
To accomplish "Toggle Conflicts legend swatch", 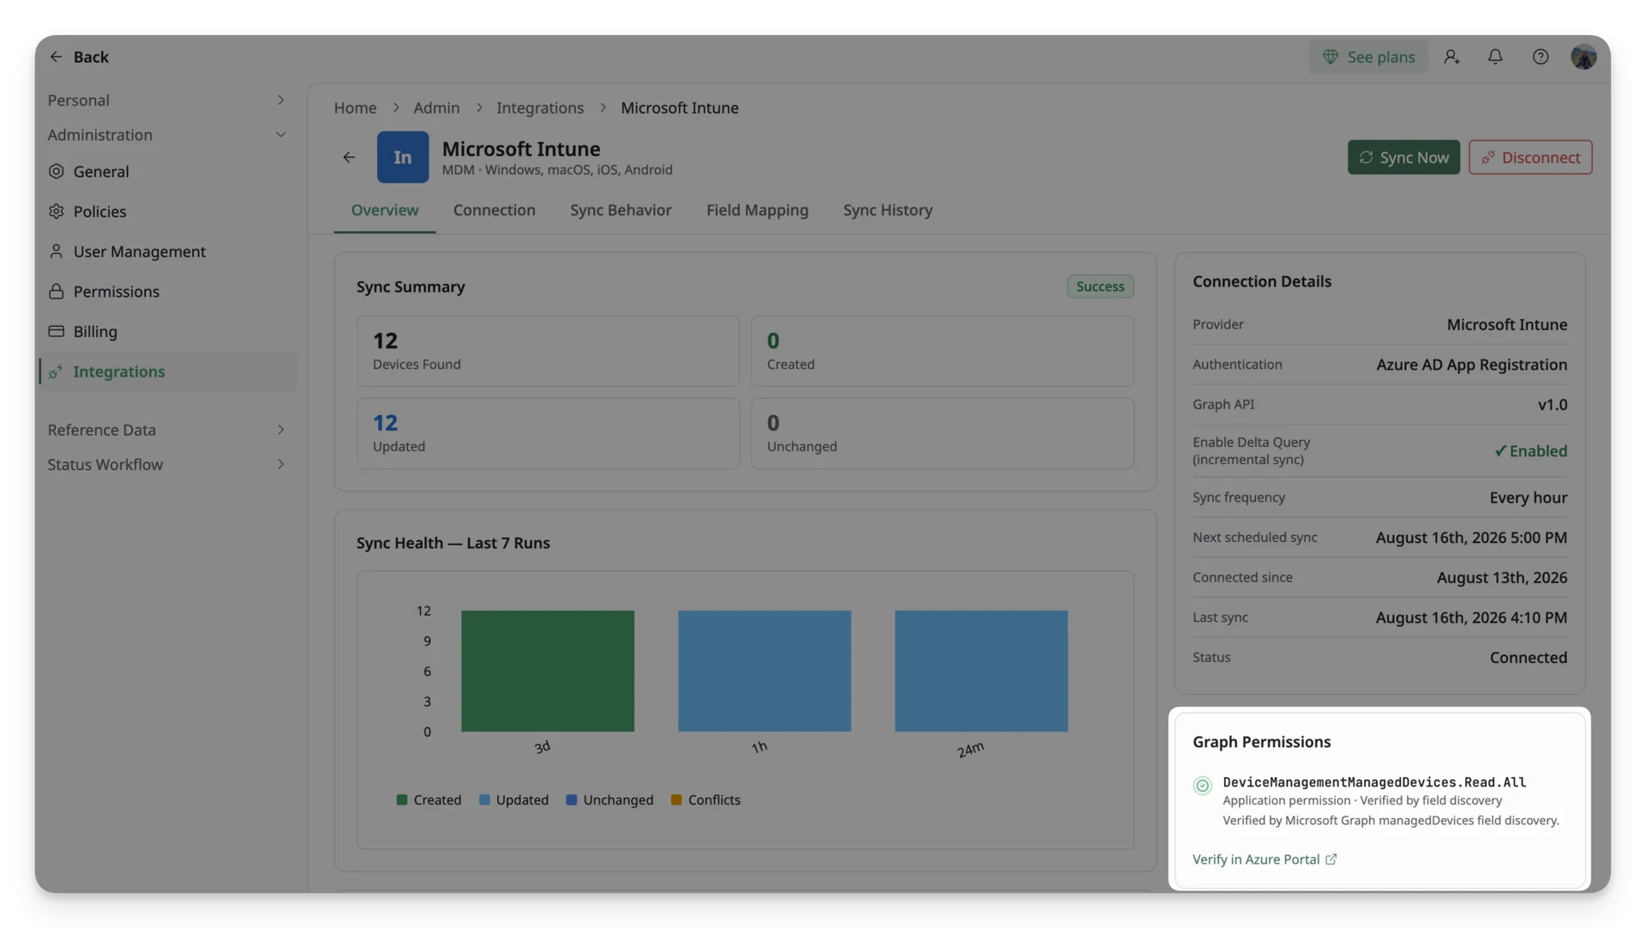I will tap(676, 800).
